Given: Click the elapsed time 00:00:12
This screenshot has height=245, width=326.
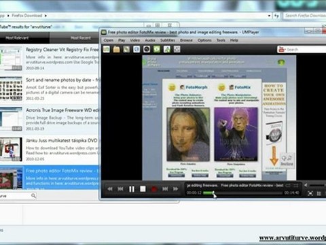Looking at the screenshot, I should pyautogui.click(x=194, y=193).
